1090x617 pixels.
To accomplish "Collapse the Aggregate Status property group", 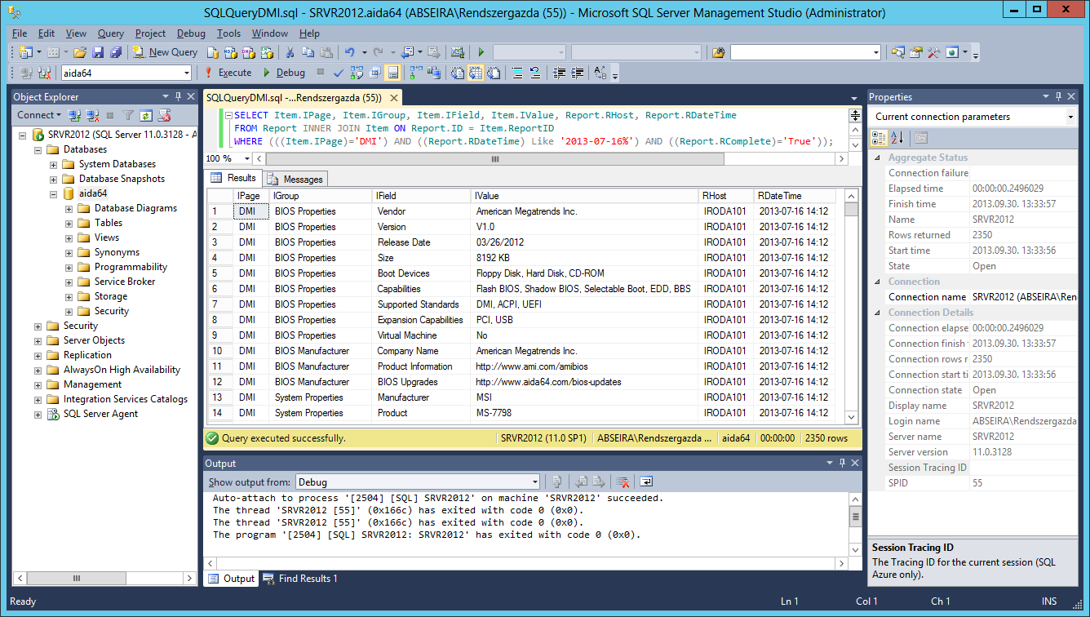I will [878, 158].
